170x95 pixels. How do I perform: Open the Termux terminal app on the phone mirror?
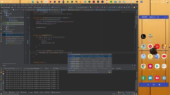pyautogui.click(x=143, y=36)
